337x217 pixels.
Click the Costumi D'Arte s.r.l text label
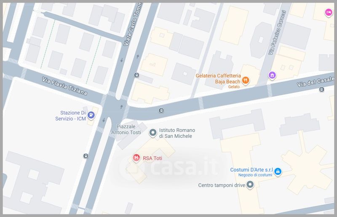251,170
